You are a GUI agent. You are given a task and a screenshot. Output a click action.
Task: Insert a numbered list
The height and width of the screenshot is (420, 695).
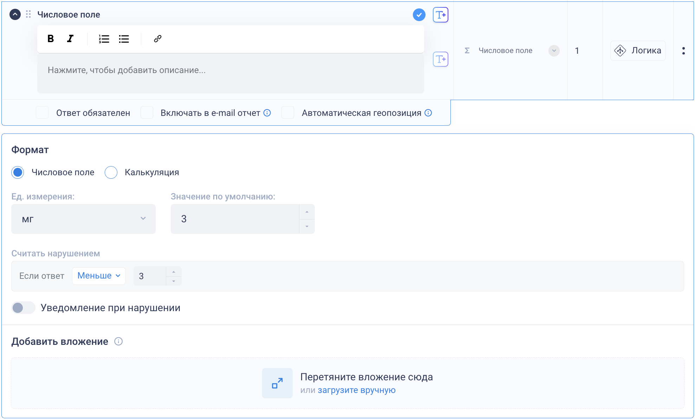[x=104, y=39]
